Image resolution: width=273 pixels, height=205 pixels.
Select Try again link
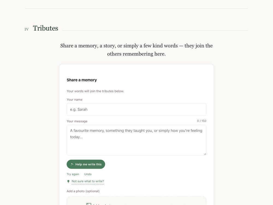coord(73,174)
